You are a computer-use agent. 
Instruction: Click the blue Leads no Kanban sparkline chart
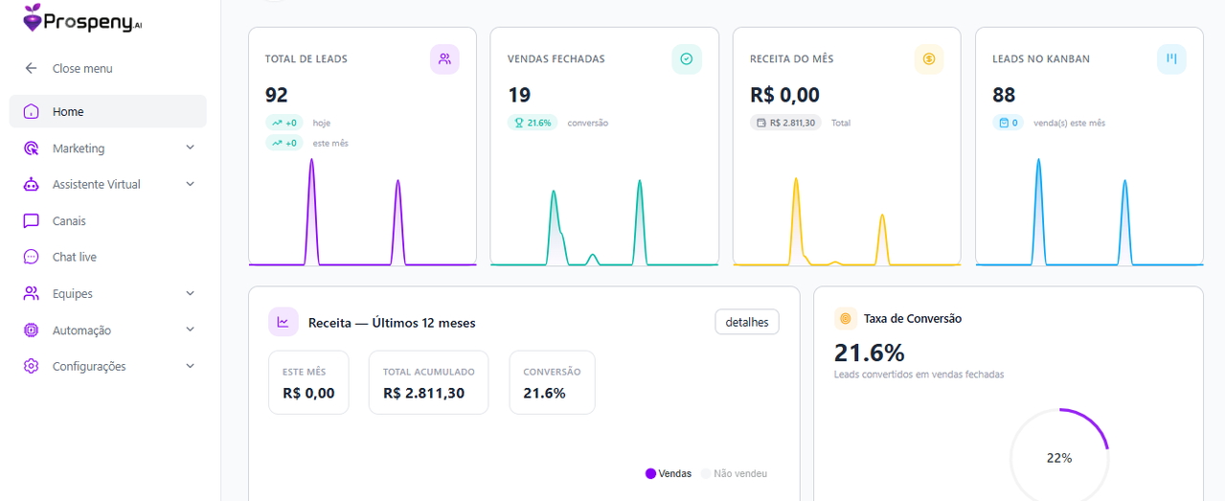coord(1089,212)
